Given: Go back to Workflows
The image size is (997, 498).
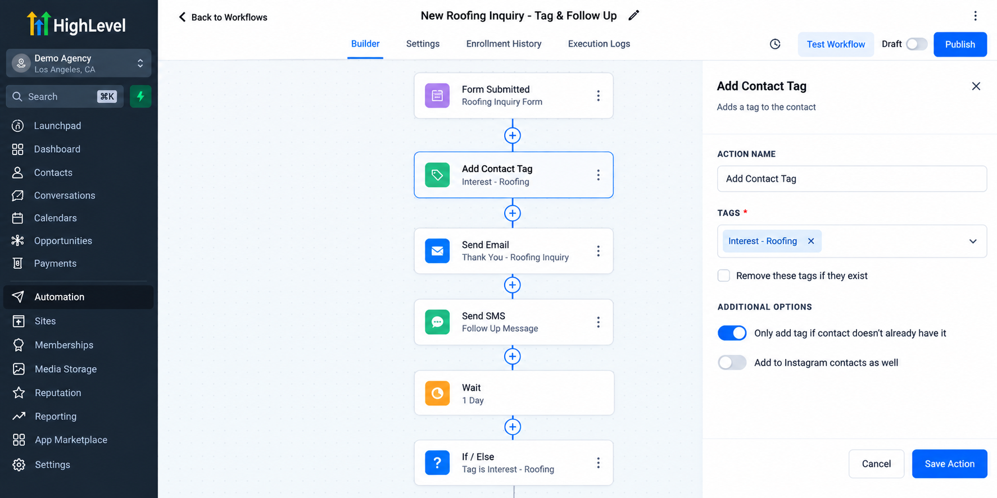Looking at the screenshot, I should (223, 17).
